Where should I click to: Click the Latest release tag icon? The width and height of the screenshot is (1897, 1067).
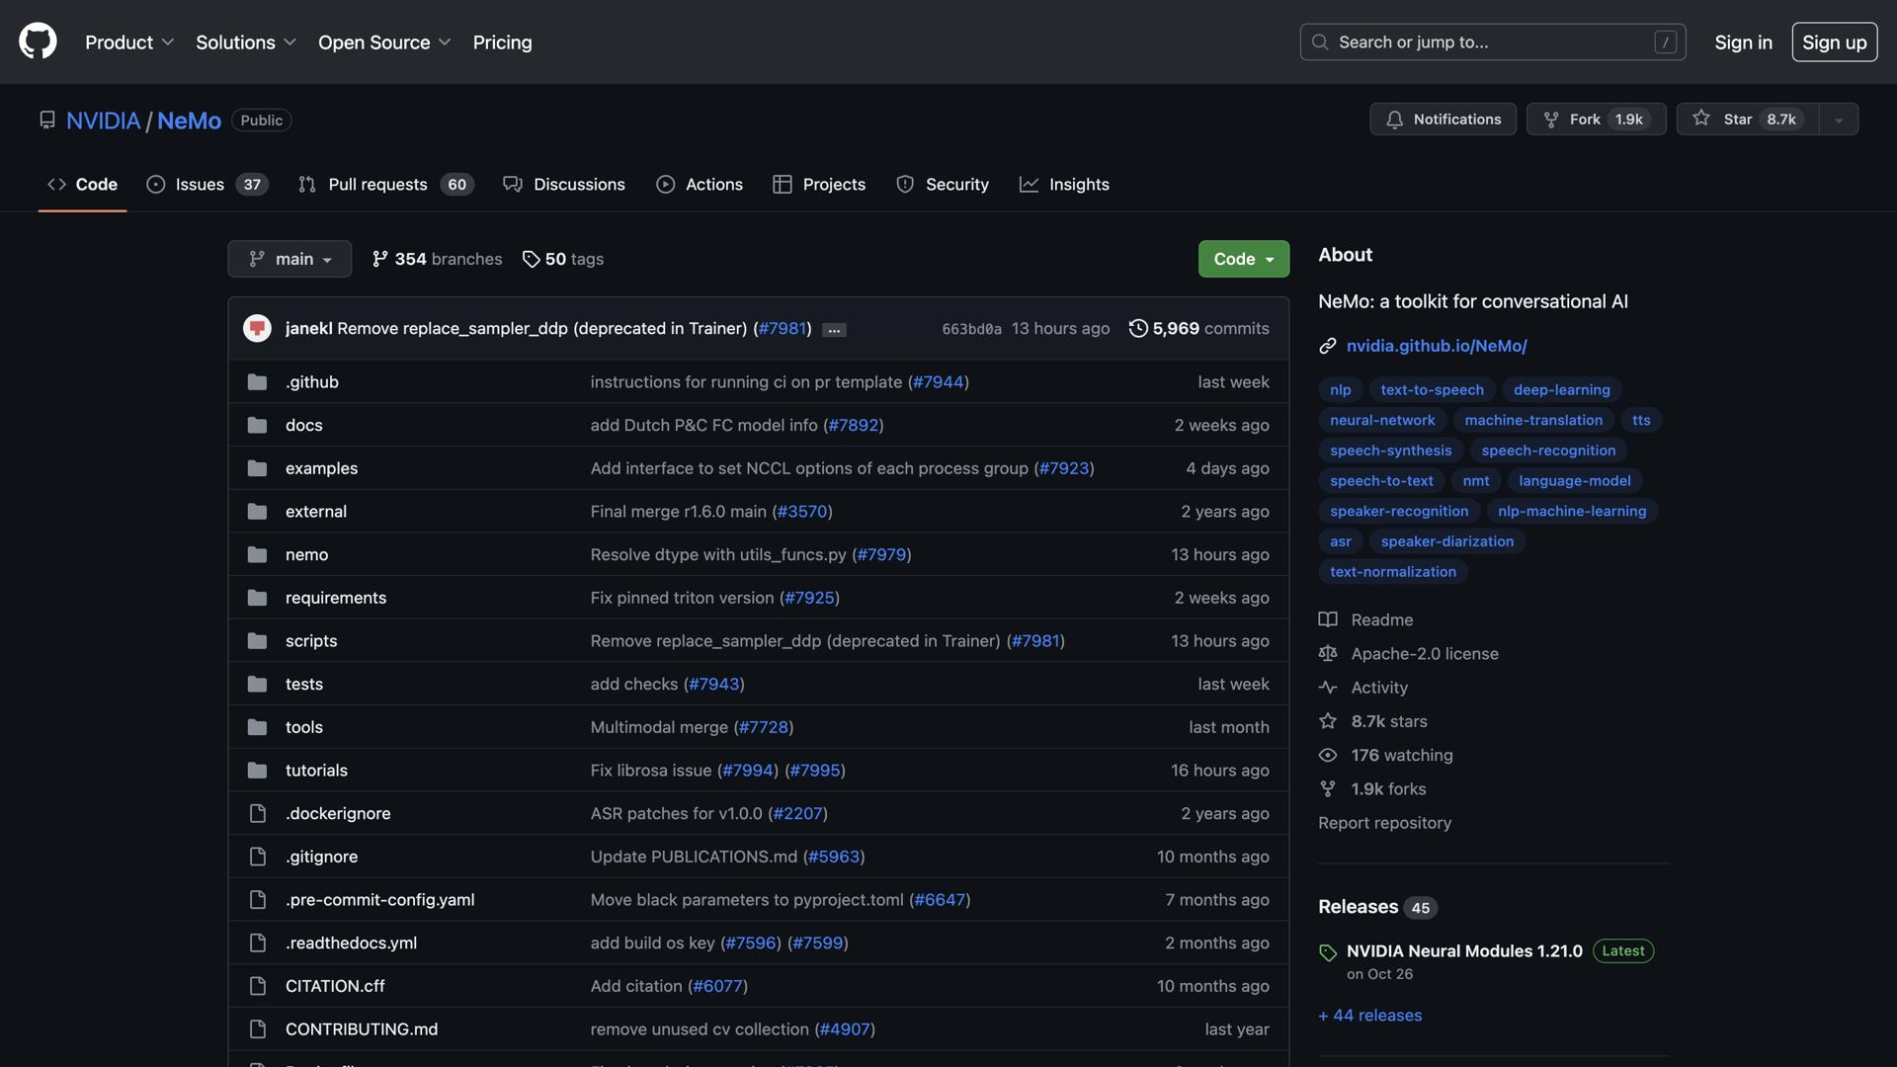(x=1328, y=952)
